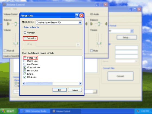Click OK in Properties dialog

coord(59,90)
